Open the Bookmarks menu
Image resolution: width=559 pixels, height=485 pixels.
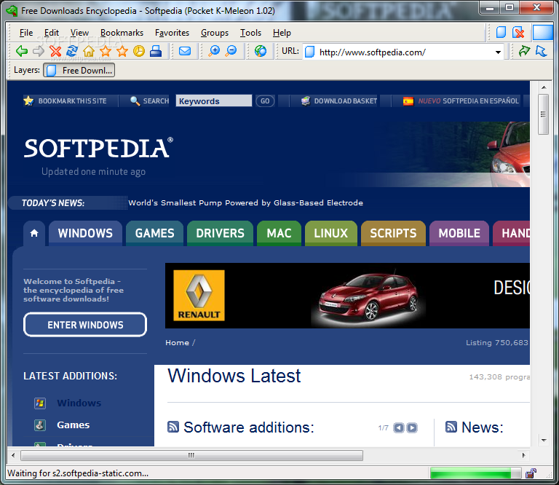(x=122, y=33)
